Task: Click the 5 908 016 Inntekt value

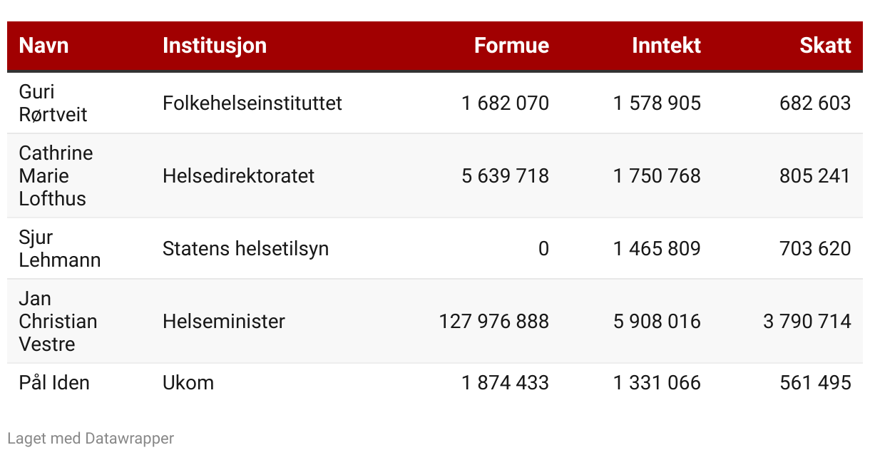Action: pyautogui.click(x=657, y=321)
